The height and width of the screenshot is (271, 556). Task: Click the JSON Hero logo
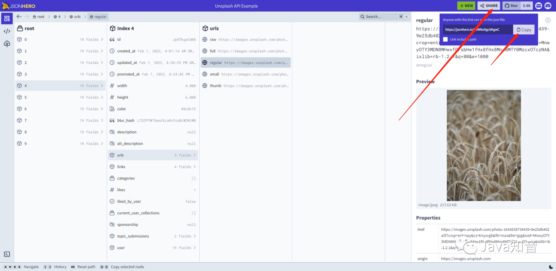tap(19, 6)
